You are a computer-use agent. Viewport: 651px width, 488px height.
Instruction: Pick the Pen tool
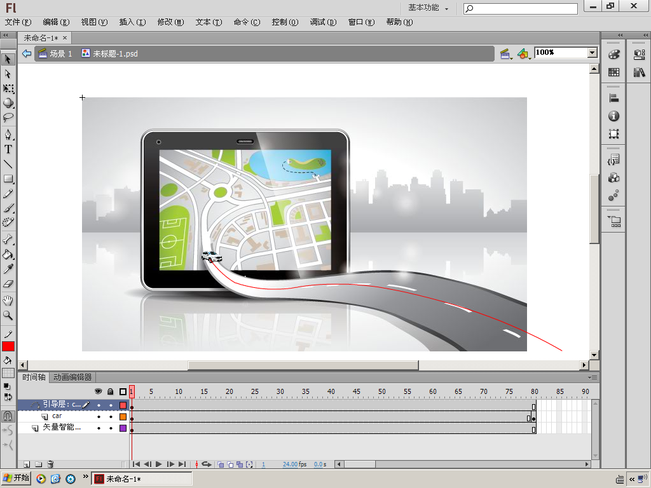pos(8,135)
